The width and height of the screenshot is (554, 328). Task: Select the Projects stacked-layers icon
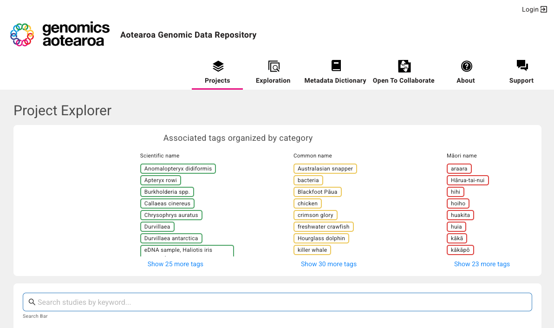coord(217,66)
